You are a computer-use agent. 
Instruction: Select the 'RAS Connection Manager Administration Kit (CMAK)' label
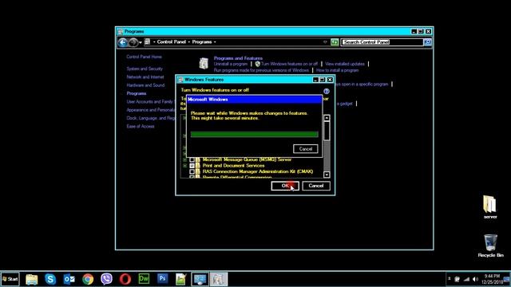pos(257,171)
